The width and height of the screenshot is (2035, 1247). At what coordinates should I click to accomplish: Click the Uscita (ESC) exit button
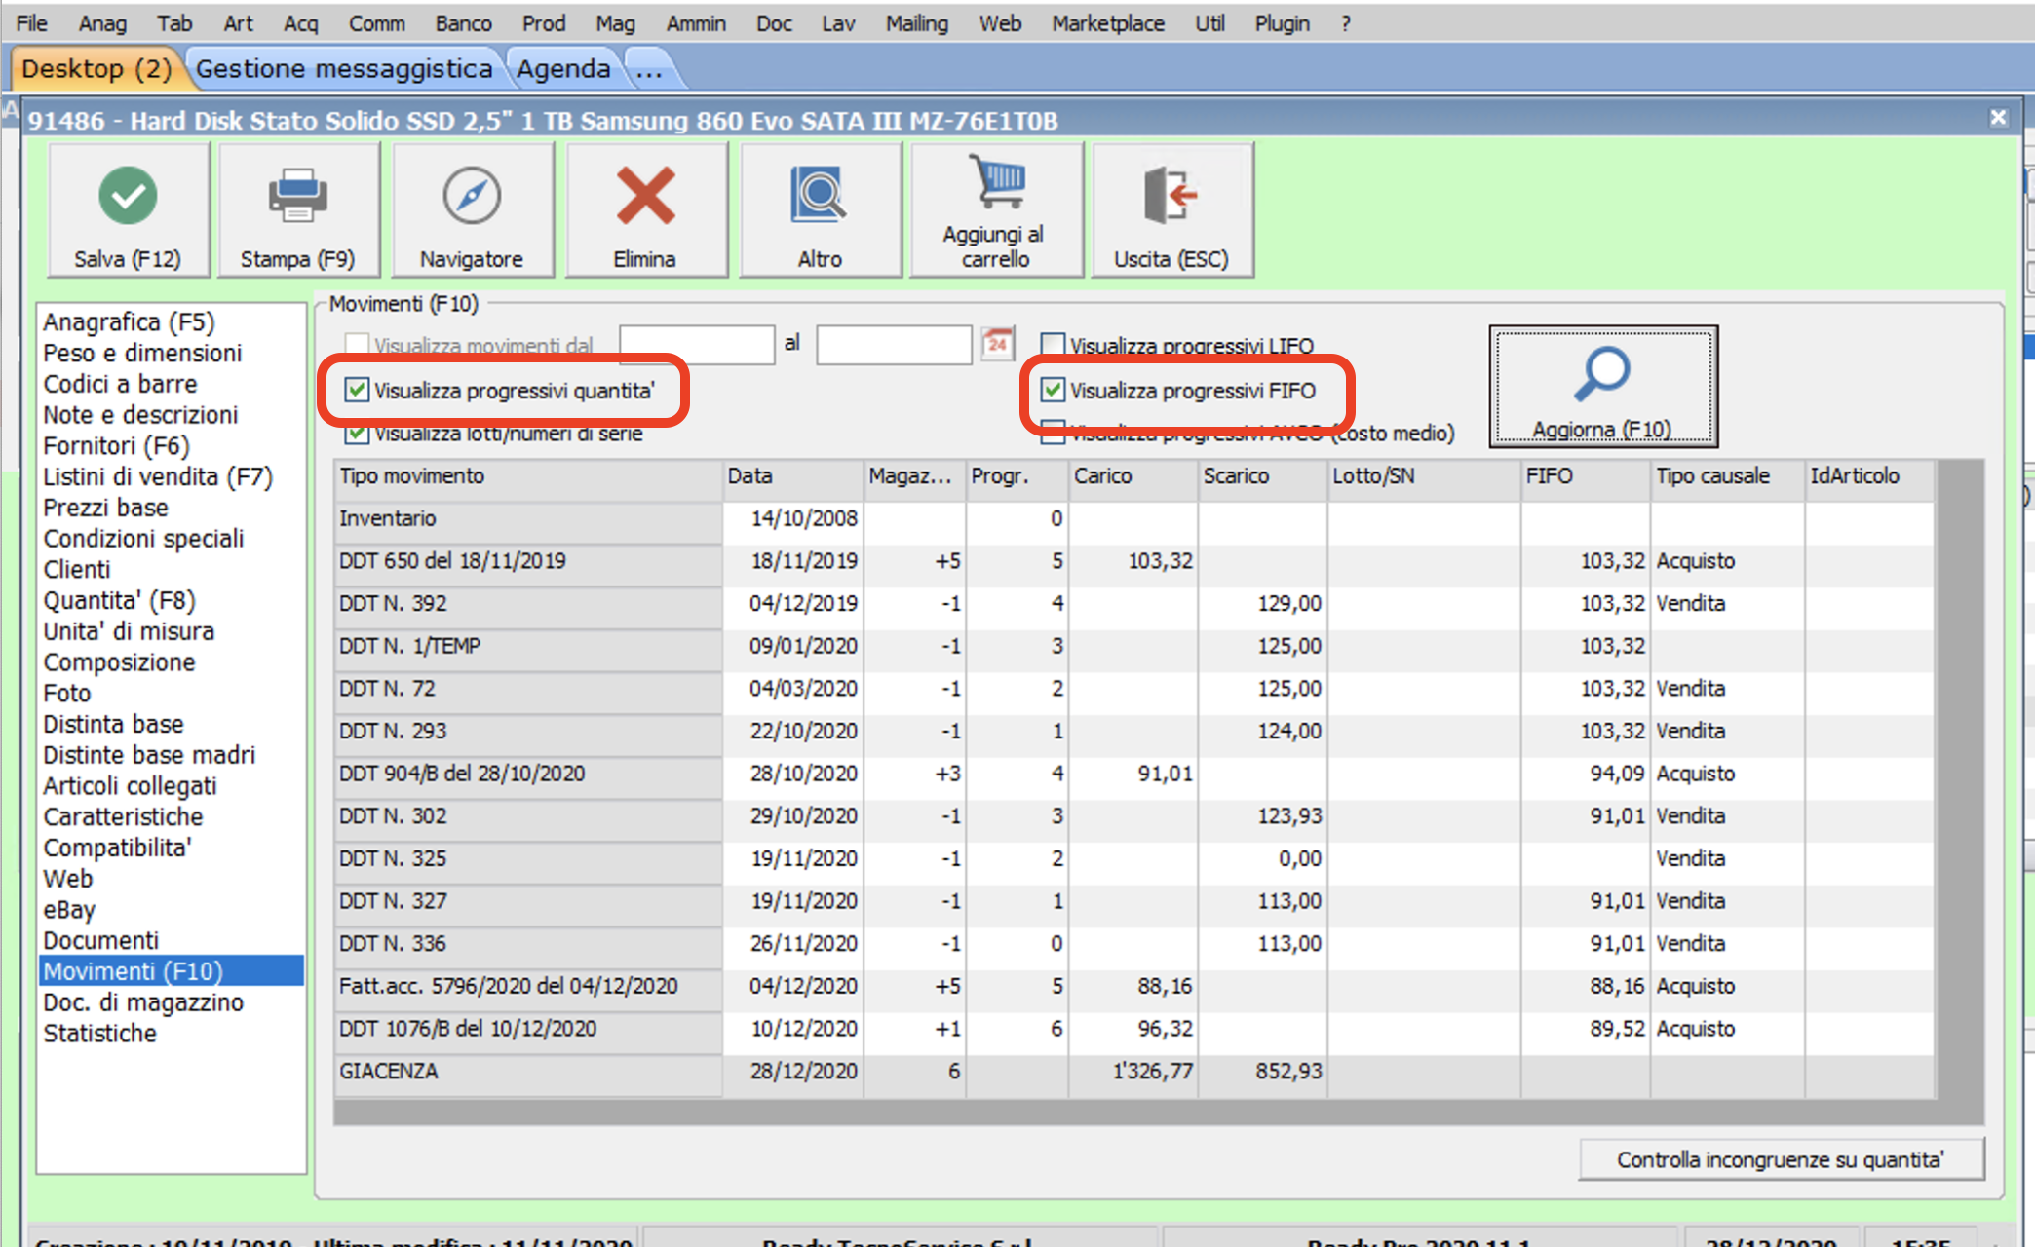pyautogui.click(x=1171, y=210)
